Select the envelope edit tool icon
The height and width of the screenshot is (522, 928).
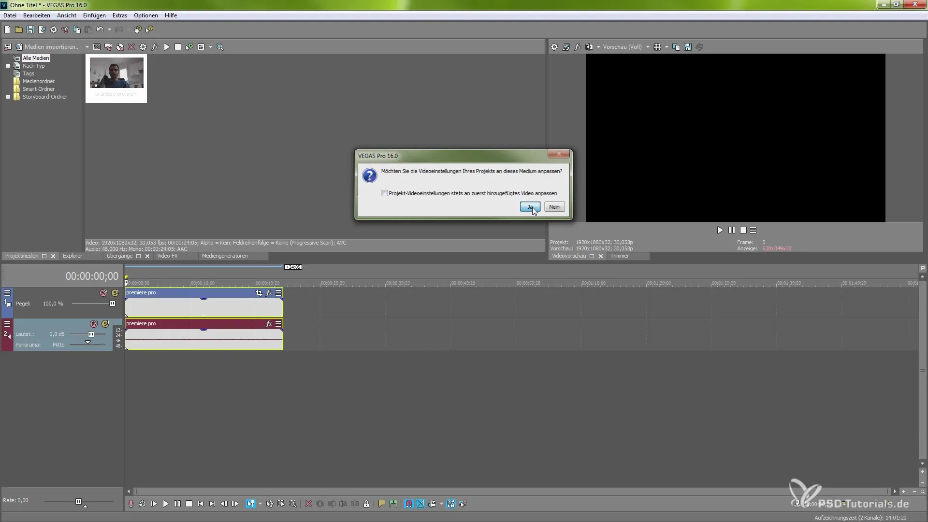coord(270,504)
